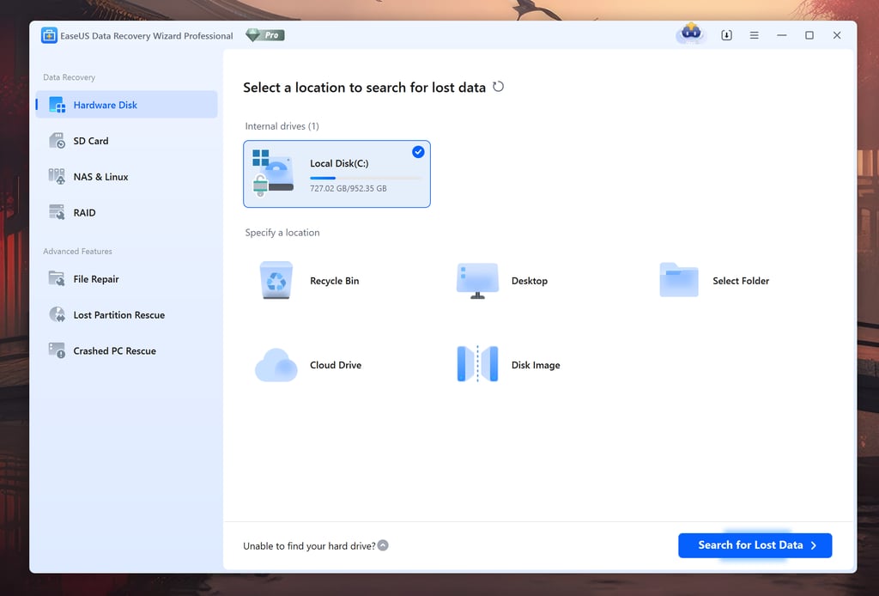The height and width of the screenshot is (596, 879).
Task: Switch to RAID recovery
Action: pos(85,212)
